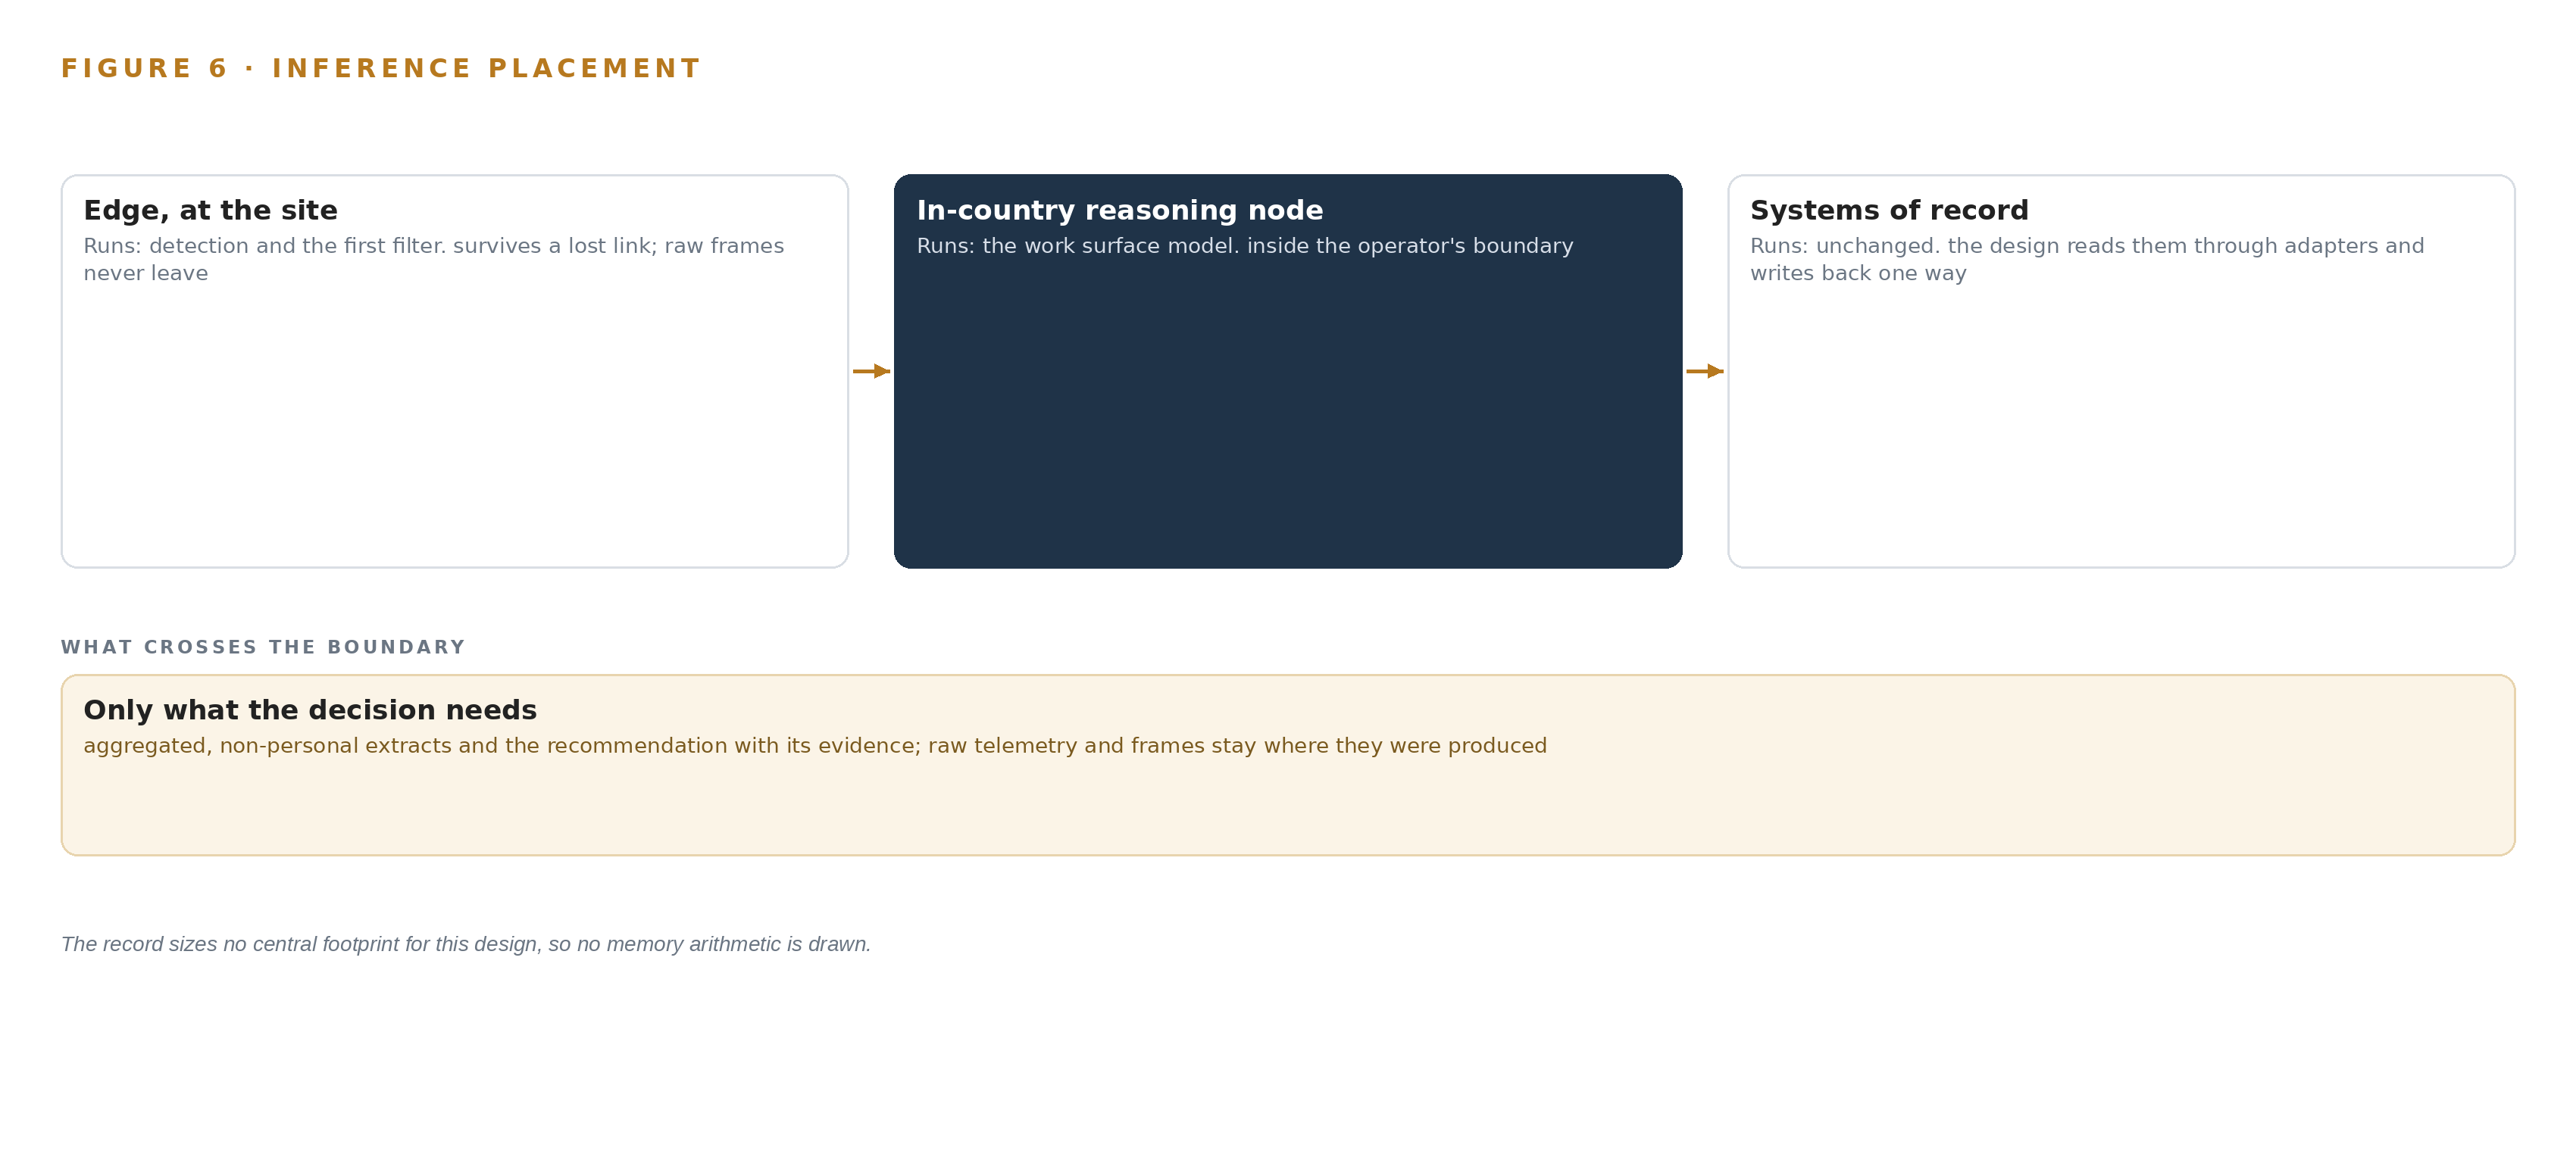Click the 'aggregated, non-personal extracts' sentence
Image resolution: width=2576 pixels, height=1151 pixels.
pyautogui.click(x=815, y=745)
